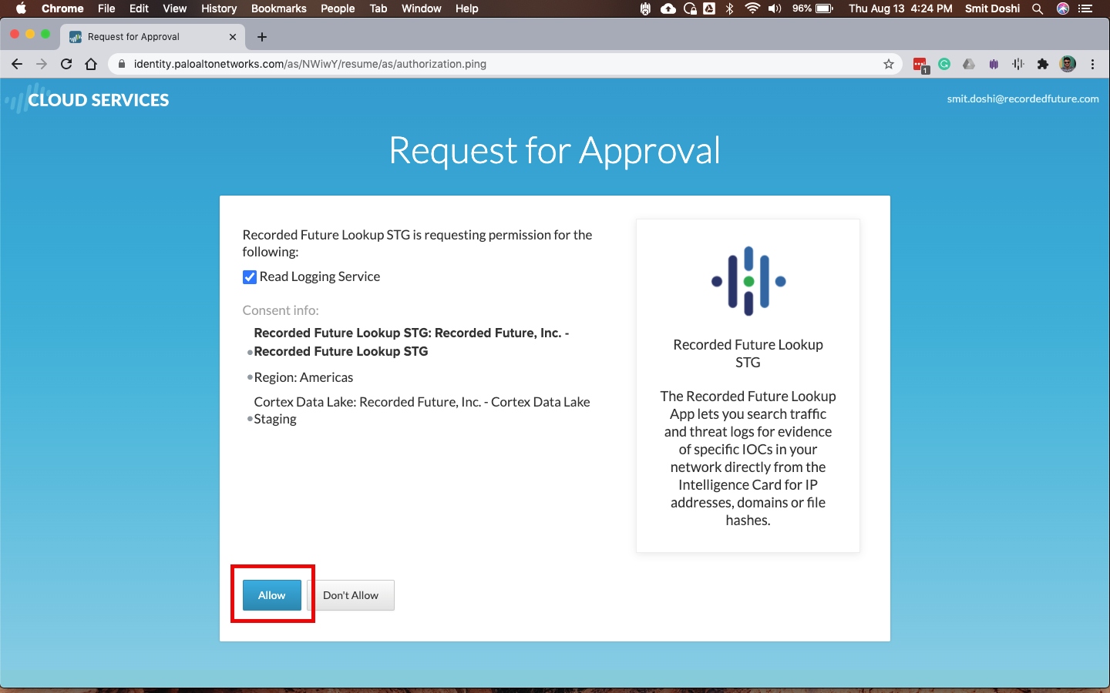Reload the page with the refresh icon
The image size is (1110, 693).
click(x=66, y=64)
